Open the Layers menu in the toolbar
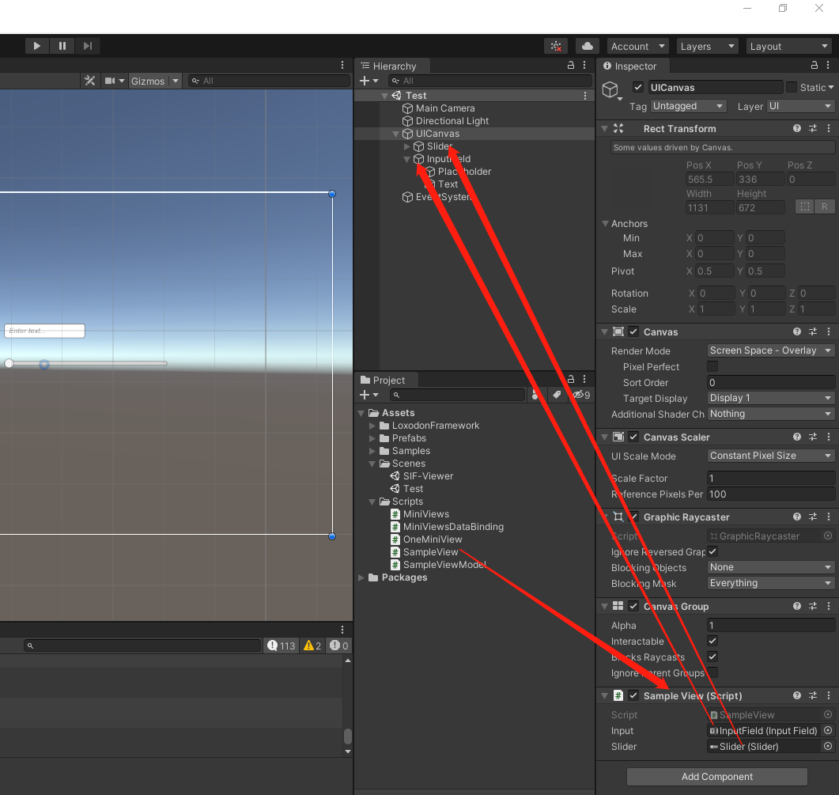This screenshot has width=839, height=795. pos(706,46)
